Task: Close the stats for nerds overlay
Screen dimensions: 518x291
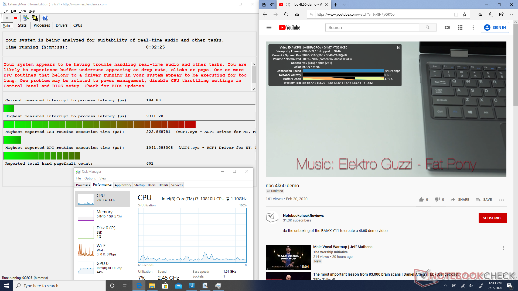Action: tap(398, 47)
